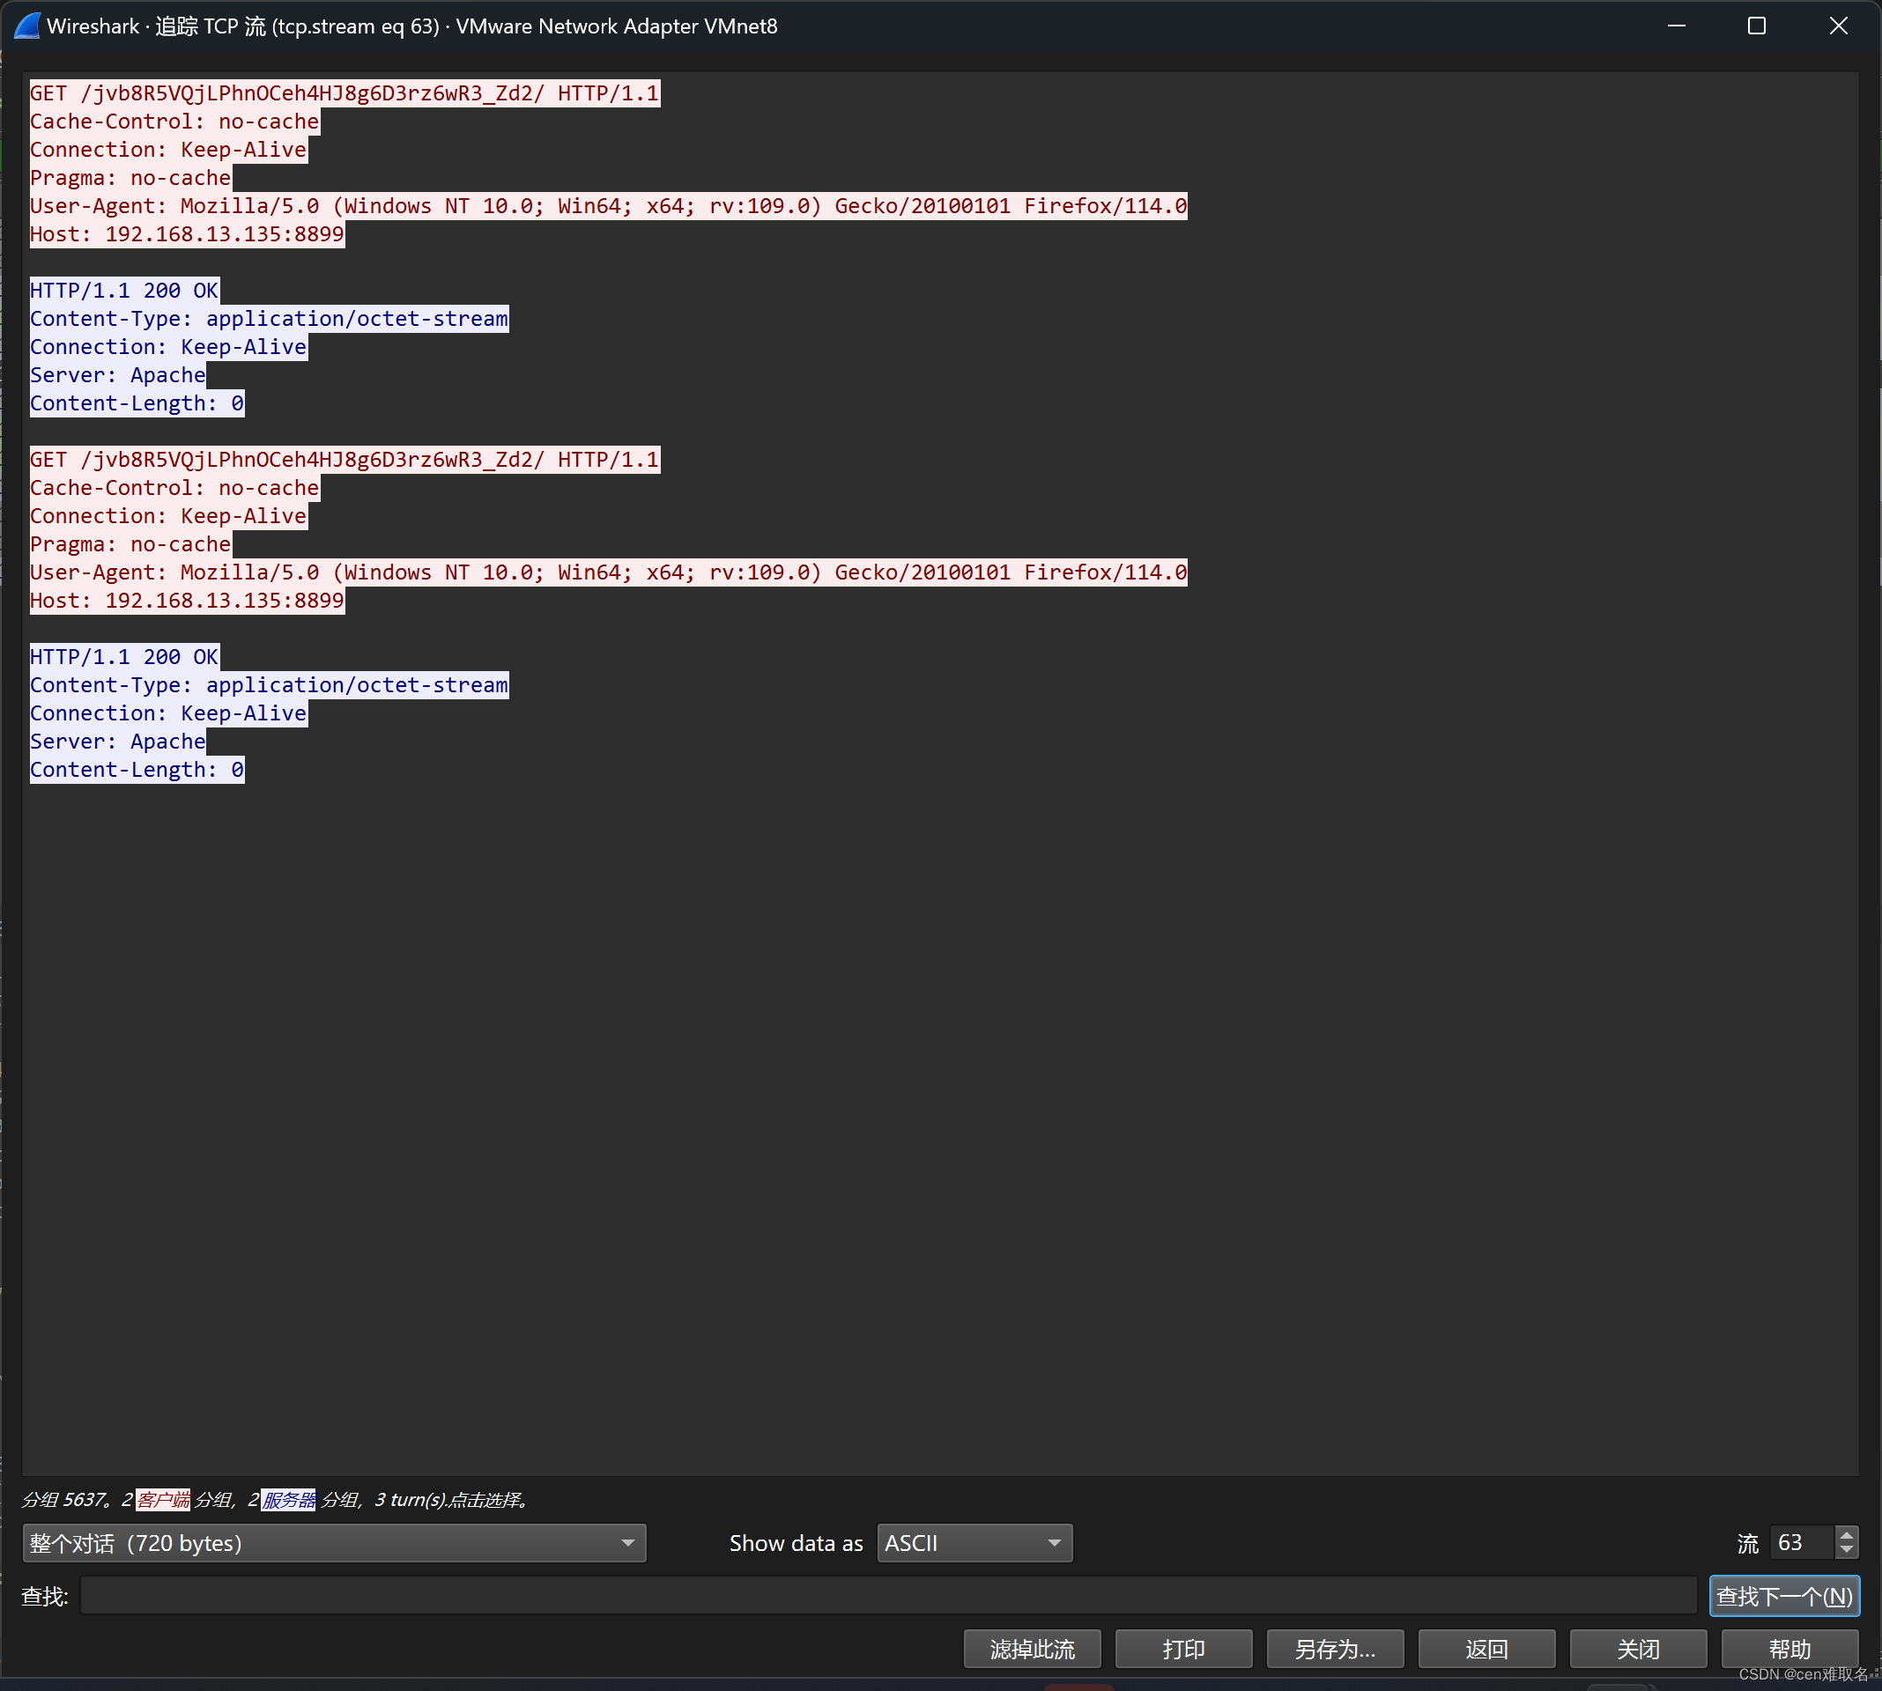This screenshot has height=1691, width=1882.
Task: Click the 打印 print button
Action: click(1183, 1650)
